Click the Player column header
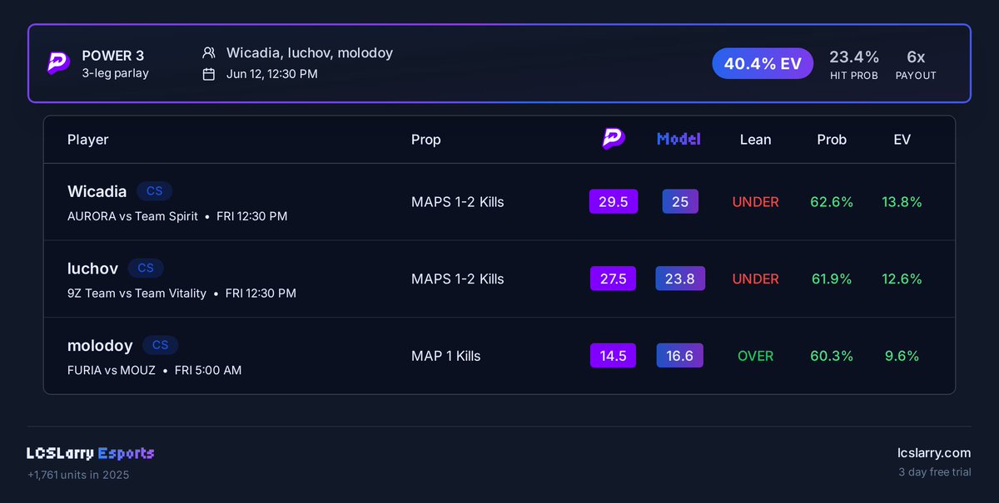The image size is (999, 503). click(x=88, y=140)
